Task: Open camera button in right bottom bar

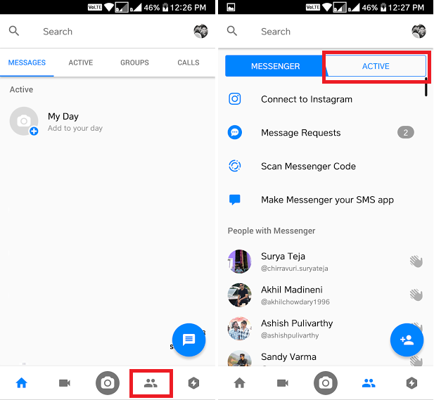Action: tap(326, 383)
